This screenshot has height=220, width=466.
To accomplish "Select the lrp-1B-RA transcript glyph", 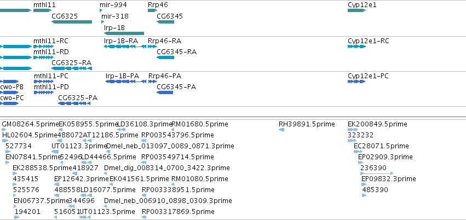I will [x=125, y=47].
